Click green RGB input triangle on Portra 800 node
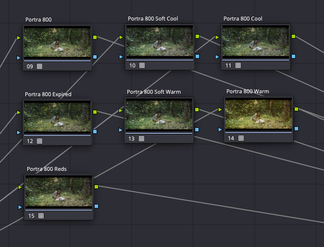 pos(19,38)
